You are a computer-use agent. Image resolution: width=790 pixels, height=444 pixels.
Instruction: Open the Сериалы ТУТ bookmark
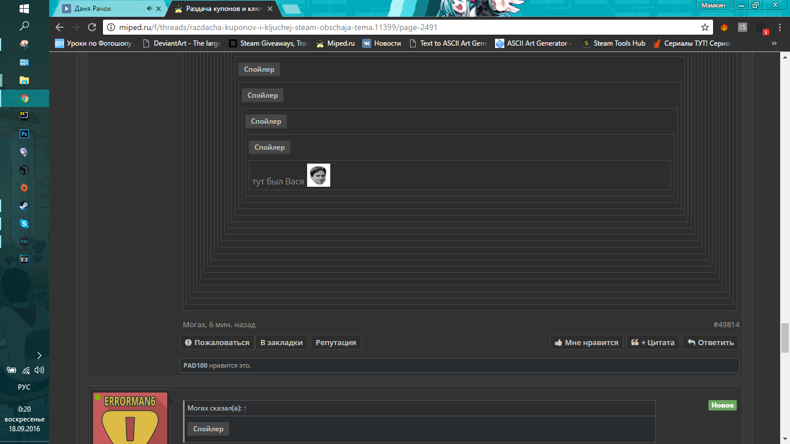(692, 43)
